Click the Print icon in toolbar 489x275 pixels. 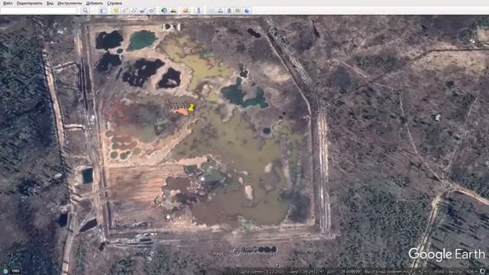(221, 10)
